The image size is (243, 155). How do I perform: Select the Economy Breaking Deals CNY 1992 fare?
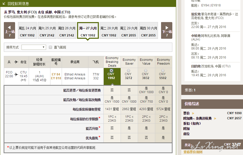pos(111,71)
